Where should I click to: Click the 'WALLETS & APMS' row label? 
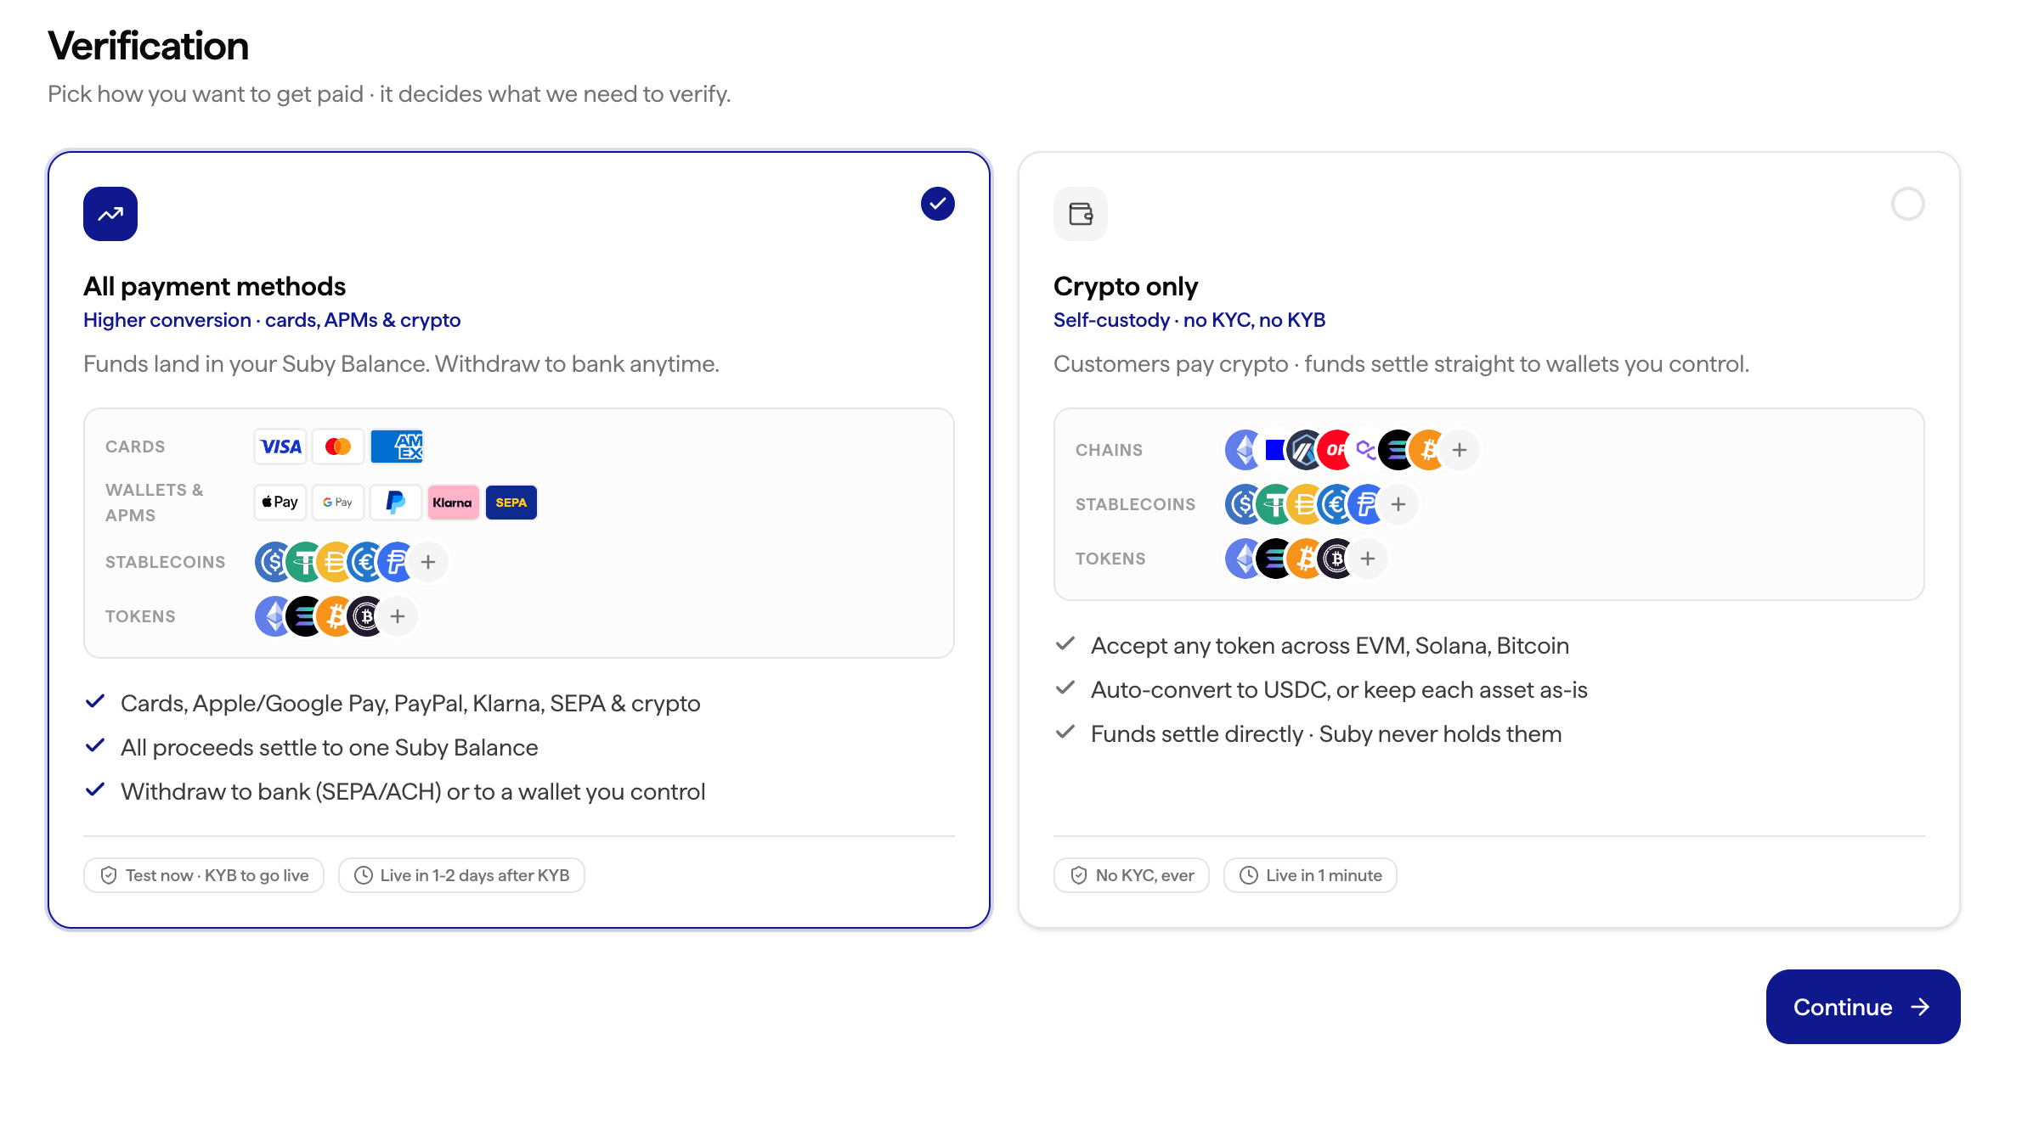pos(155,503)
